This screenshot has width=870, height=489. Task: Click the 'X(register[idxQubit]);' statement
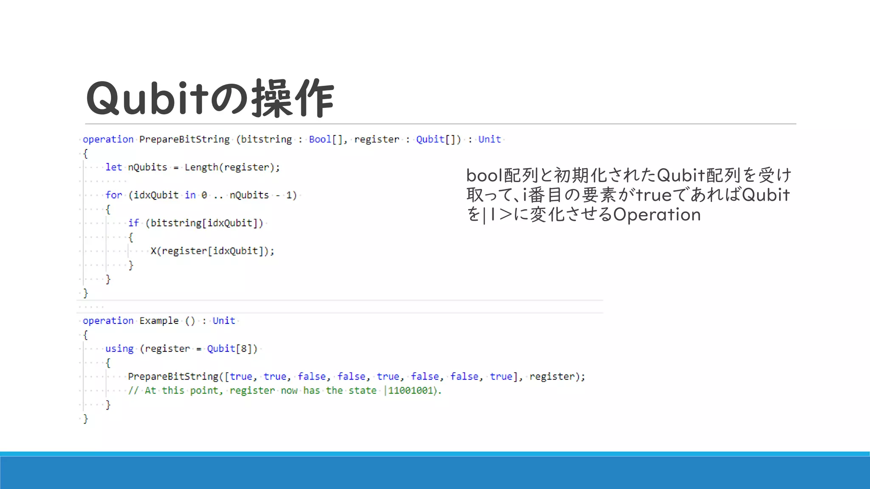click(212, 251)
